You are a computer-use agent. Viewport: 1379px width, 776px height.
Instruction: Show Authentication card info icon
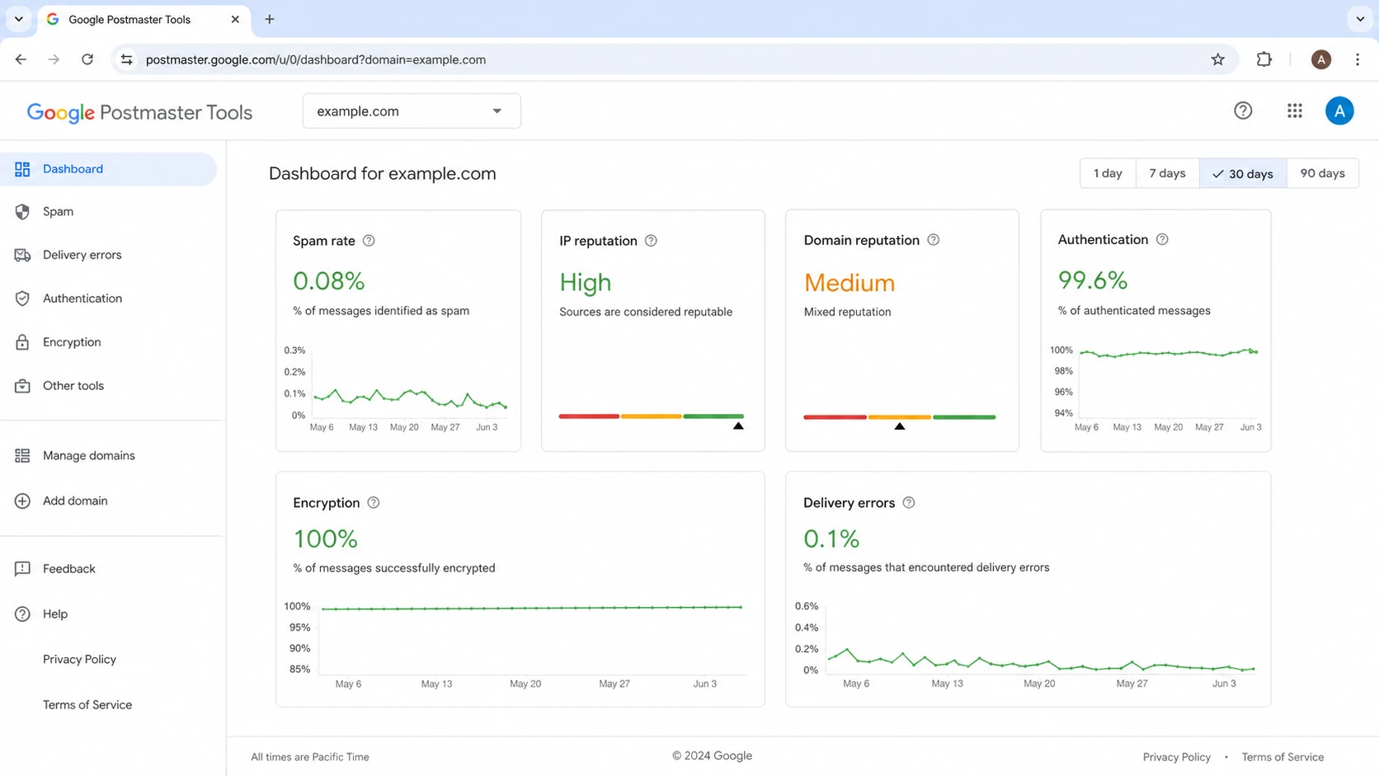pos(1162,239)
